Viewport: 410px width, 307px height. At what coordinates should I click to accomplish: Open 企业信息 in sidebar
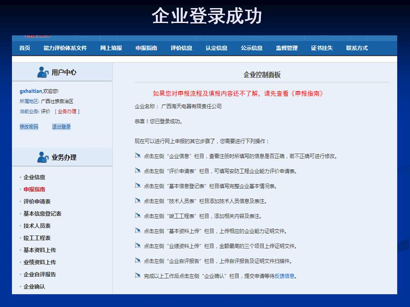click(x=34, y=177)
